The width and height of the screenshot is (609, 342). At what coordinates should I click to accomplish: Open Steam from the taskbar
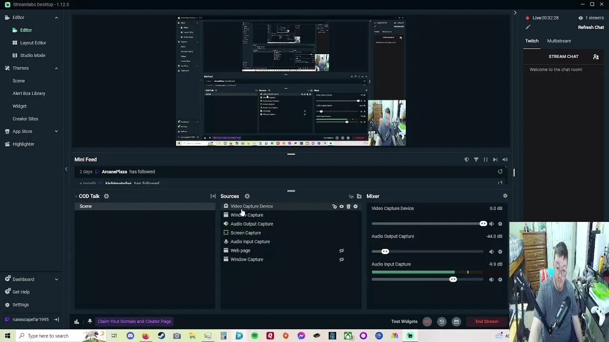pyautogui.click(x=161, y=336)
